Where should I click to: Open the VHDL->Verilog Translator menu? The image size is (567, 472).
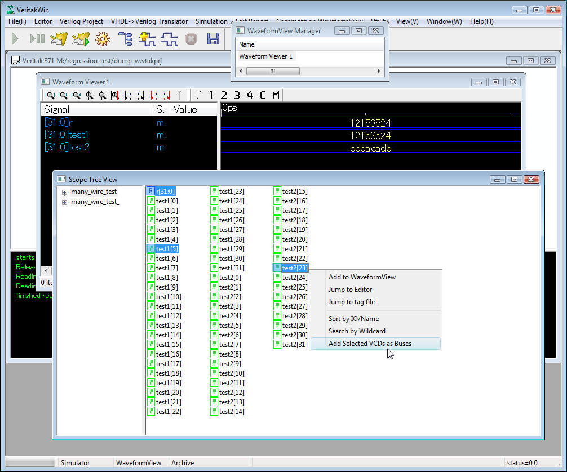pos(149,21)
